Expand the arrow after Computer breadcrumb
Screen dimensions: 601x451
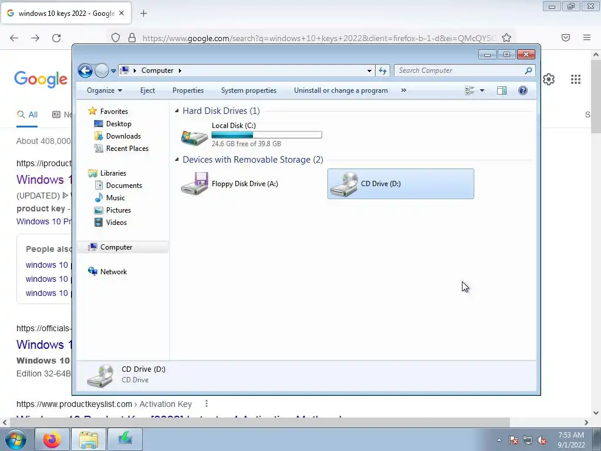point(180,70)
